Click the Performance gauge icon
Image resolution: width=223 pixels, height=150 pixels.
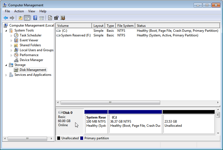tap(16, 55)
